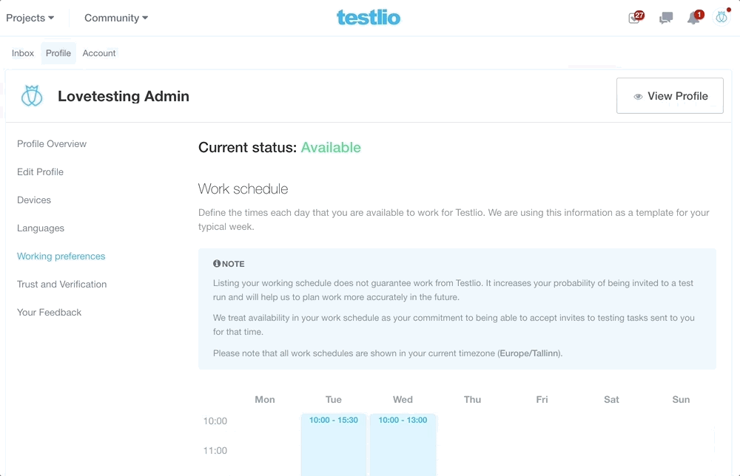Open Profile Overview in sidebar

coord(52,143)
